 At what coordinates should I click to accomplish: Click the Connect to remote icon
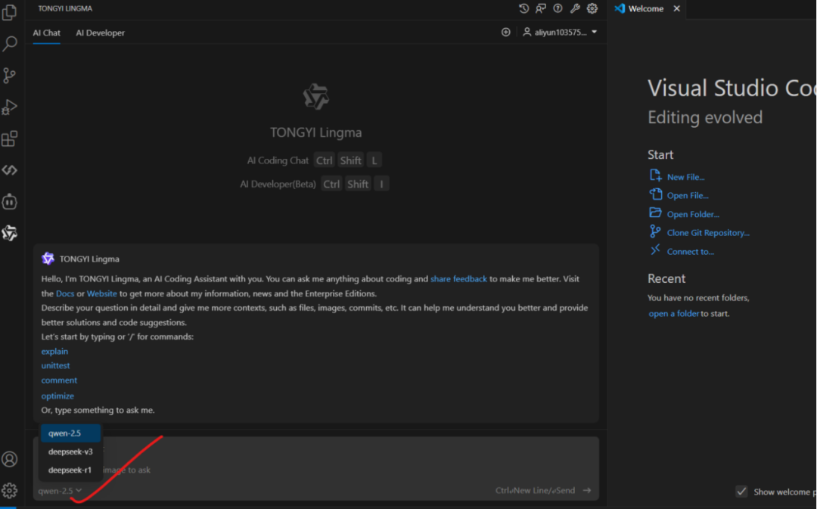click(655, 250)
